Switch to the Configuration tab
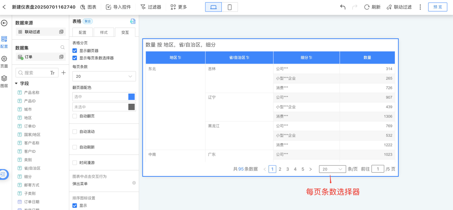Screen dimensions: 453x210 (82, 32)
